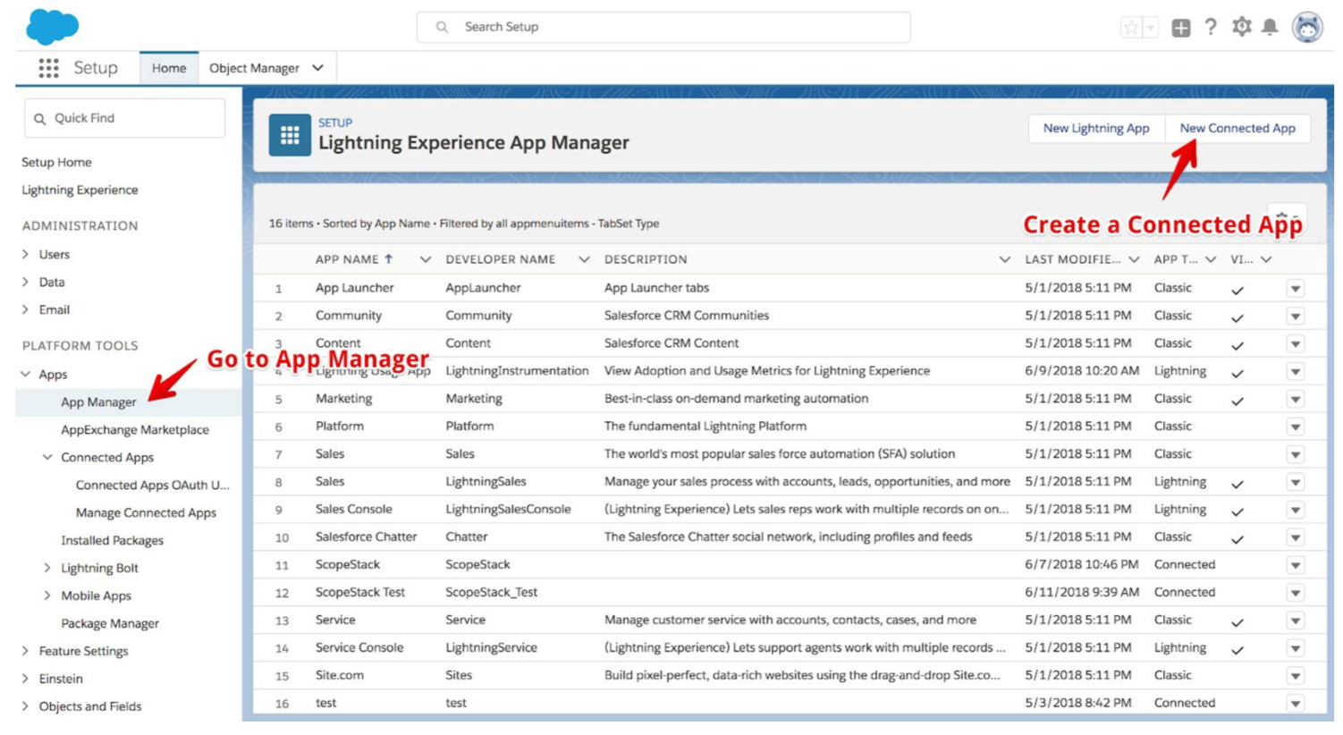Open Package Manager in the sidebar

coord(110,623)
